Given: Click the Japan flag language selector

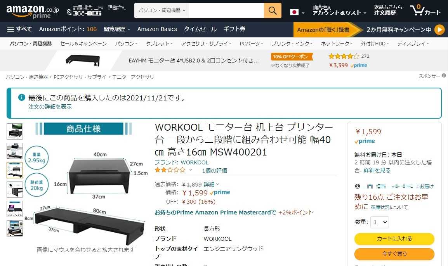Looking at the screenshot, I should coord(297,12).
